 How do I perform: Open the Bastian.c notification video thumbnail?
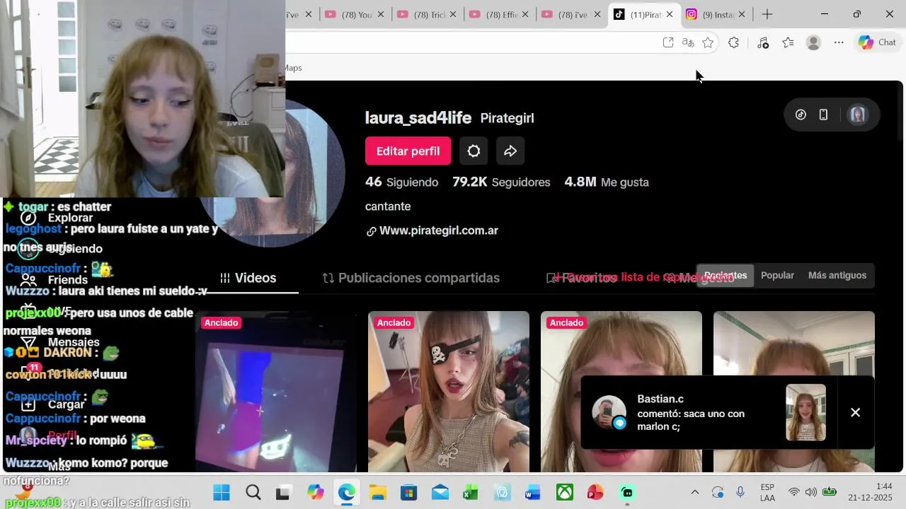pyautogui.click(x=805, y=412)
